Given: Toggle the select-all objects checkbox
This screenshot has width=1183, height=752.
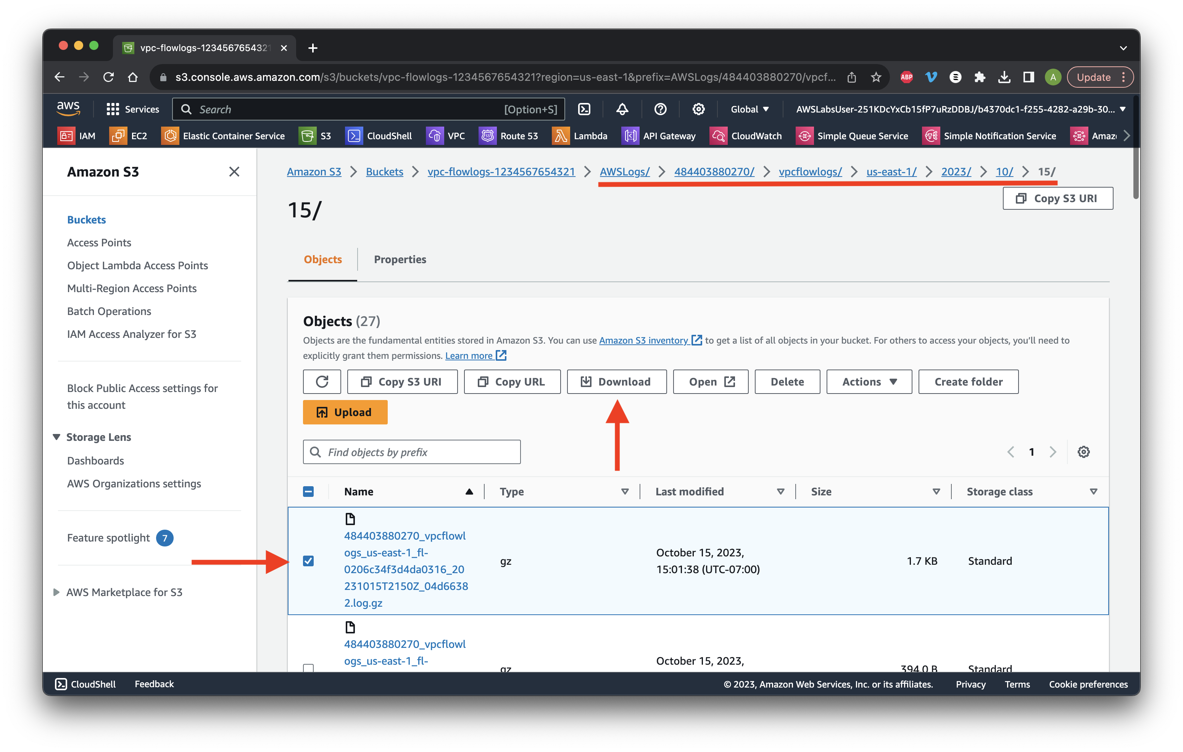Looking at the screenshot, I should coord(308,491).
